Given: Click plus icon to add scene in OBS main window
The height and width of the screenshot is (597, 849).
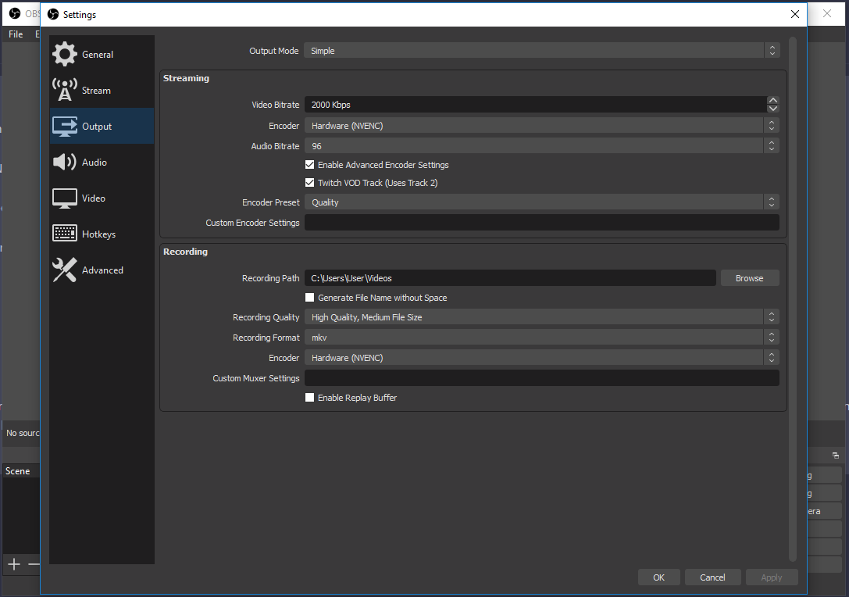Looking at the screenshot, I should 14,564.
